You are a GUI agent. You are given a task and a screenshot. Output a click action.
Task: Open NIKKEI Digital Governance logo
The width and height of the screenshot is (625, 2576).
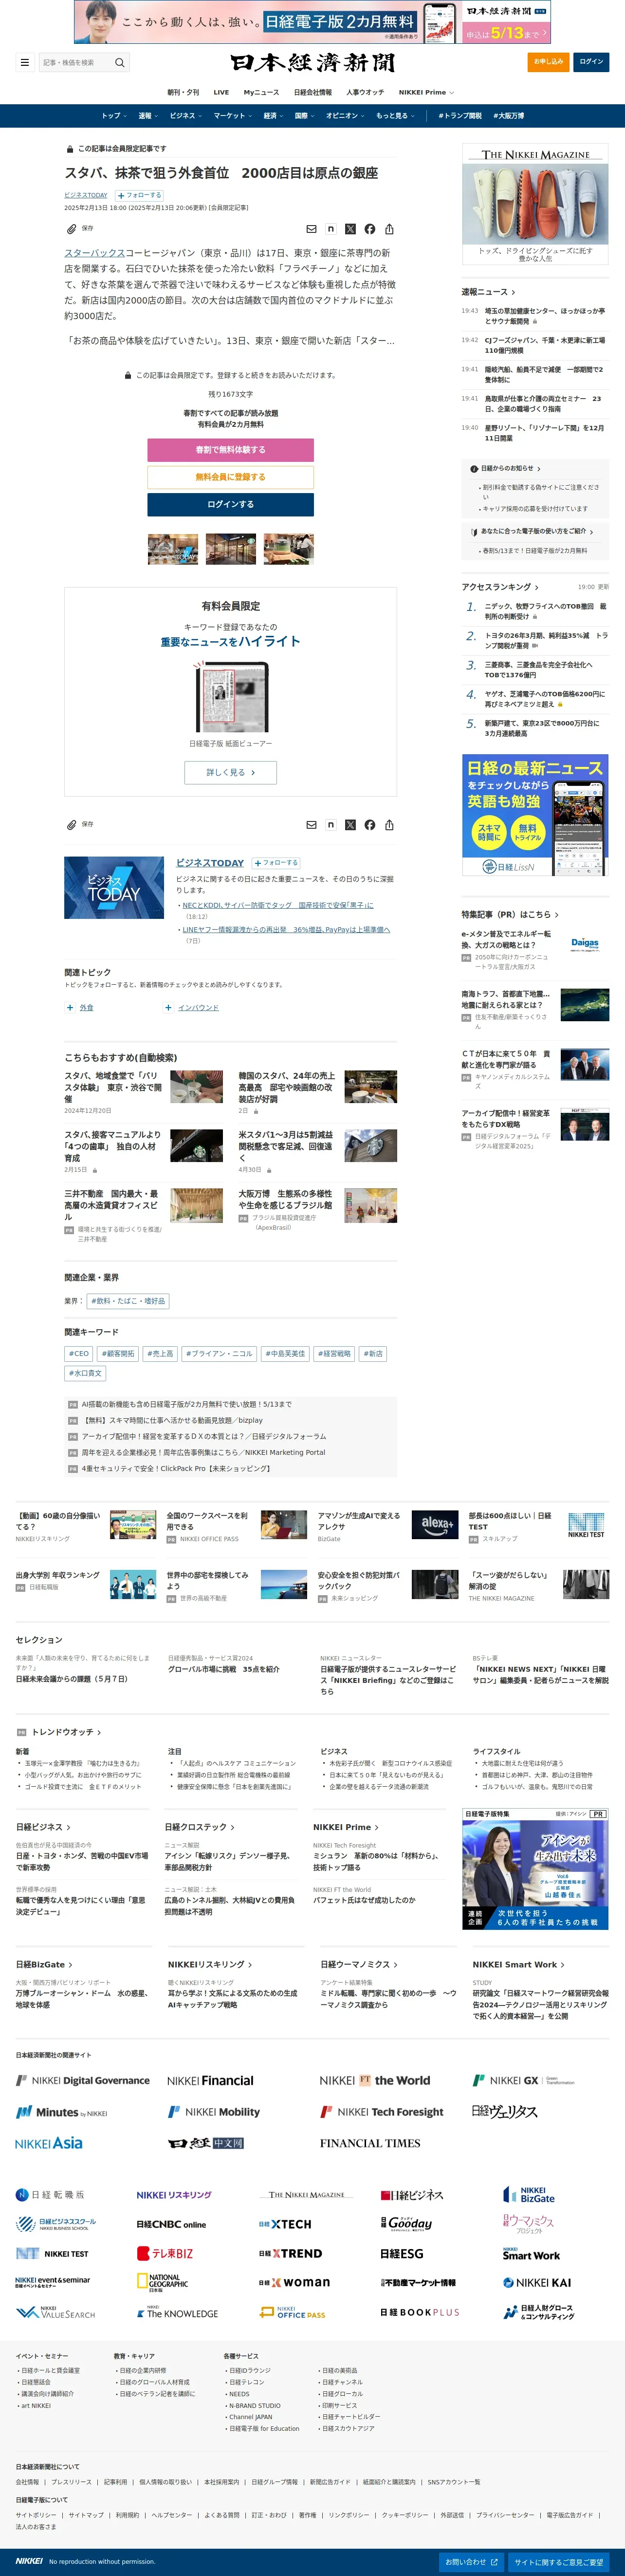click(83, 2080)
